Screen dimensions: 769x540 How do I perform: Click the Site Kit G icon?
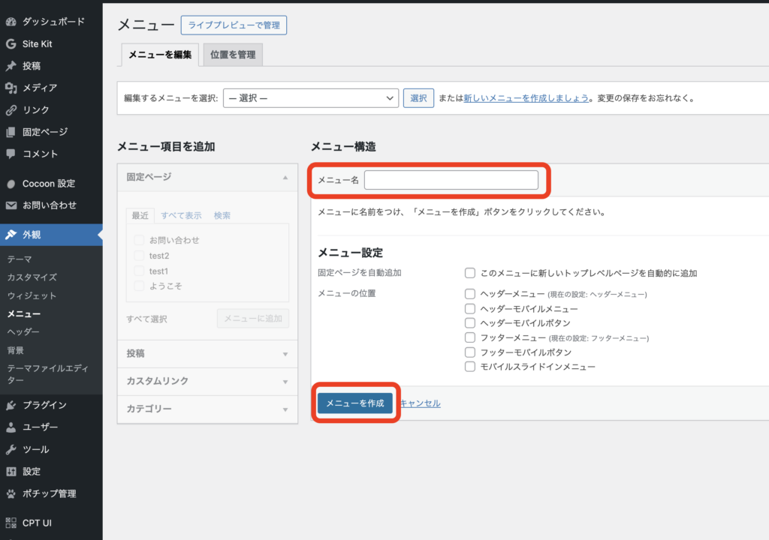pos(11,43)
